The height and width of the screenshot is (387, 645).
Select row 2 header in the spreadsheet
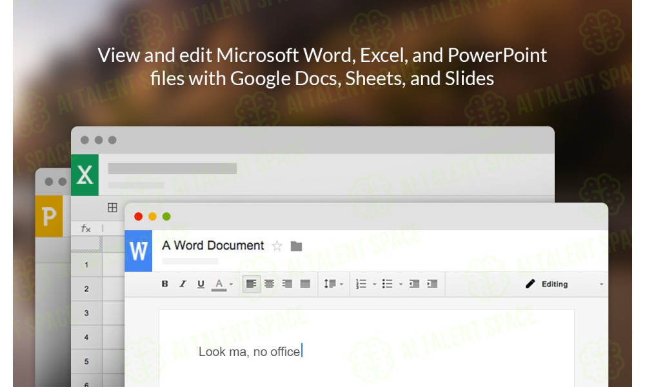click(x=86, y=289)
